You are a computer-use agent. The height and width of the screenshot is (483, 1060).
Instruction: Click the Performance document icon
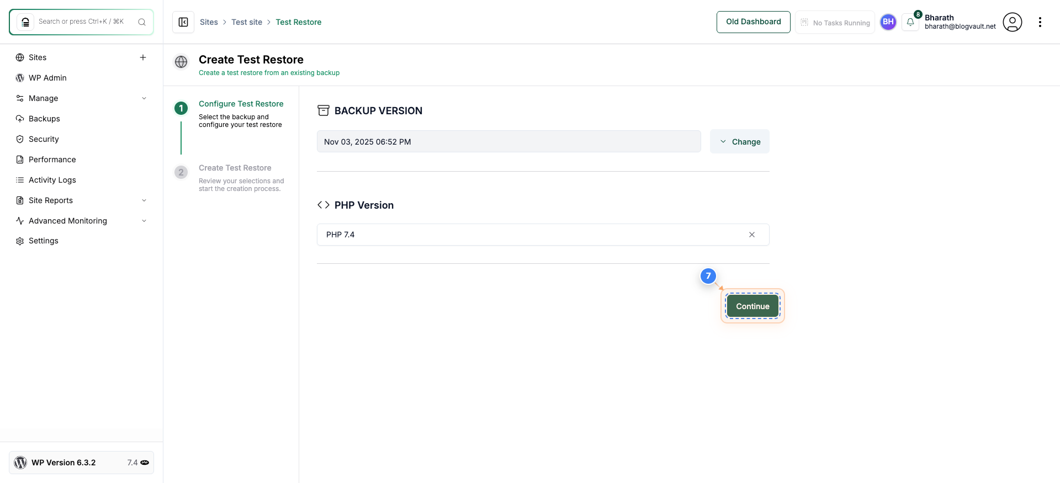20,160
